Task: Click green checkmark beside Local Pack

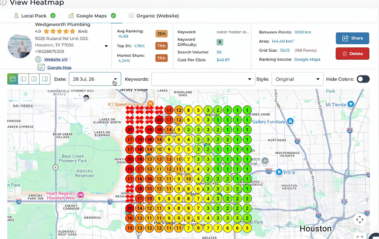Action: (x=53, y=16)
